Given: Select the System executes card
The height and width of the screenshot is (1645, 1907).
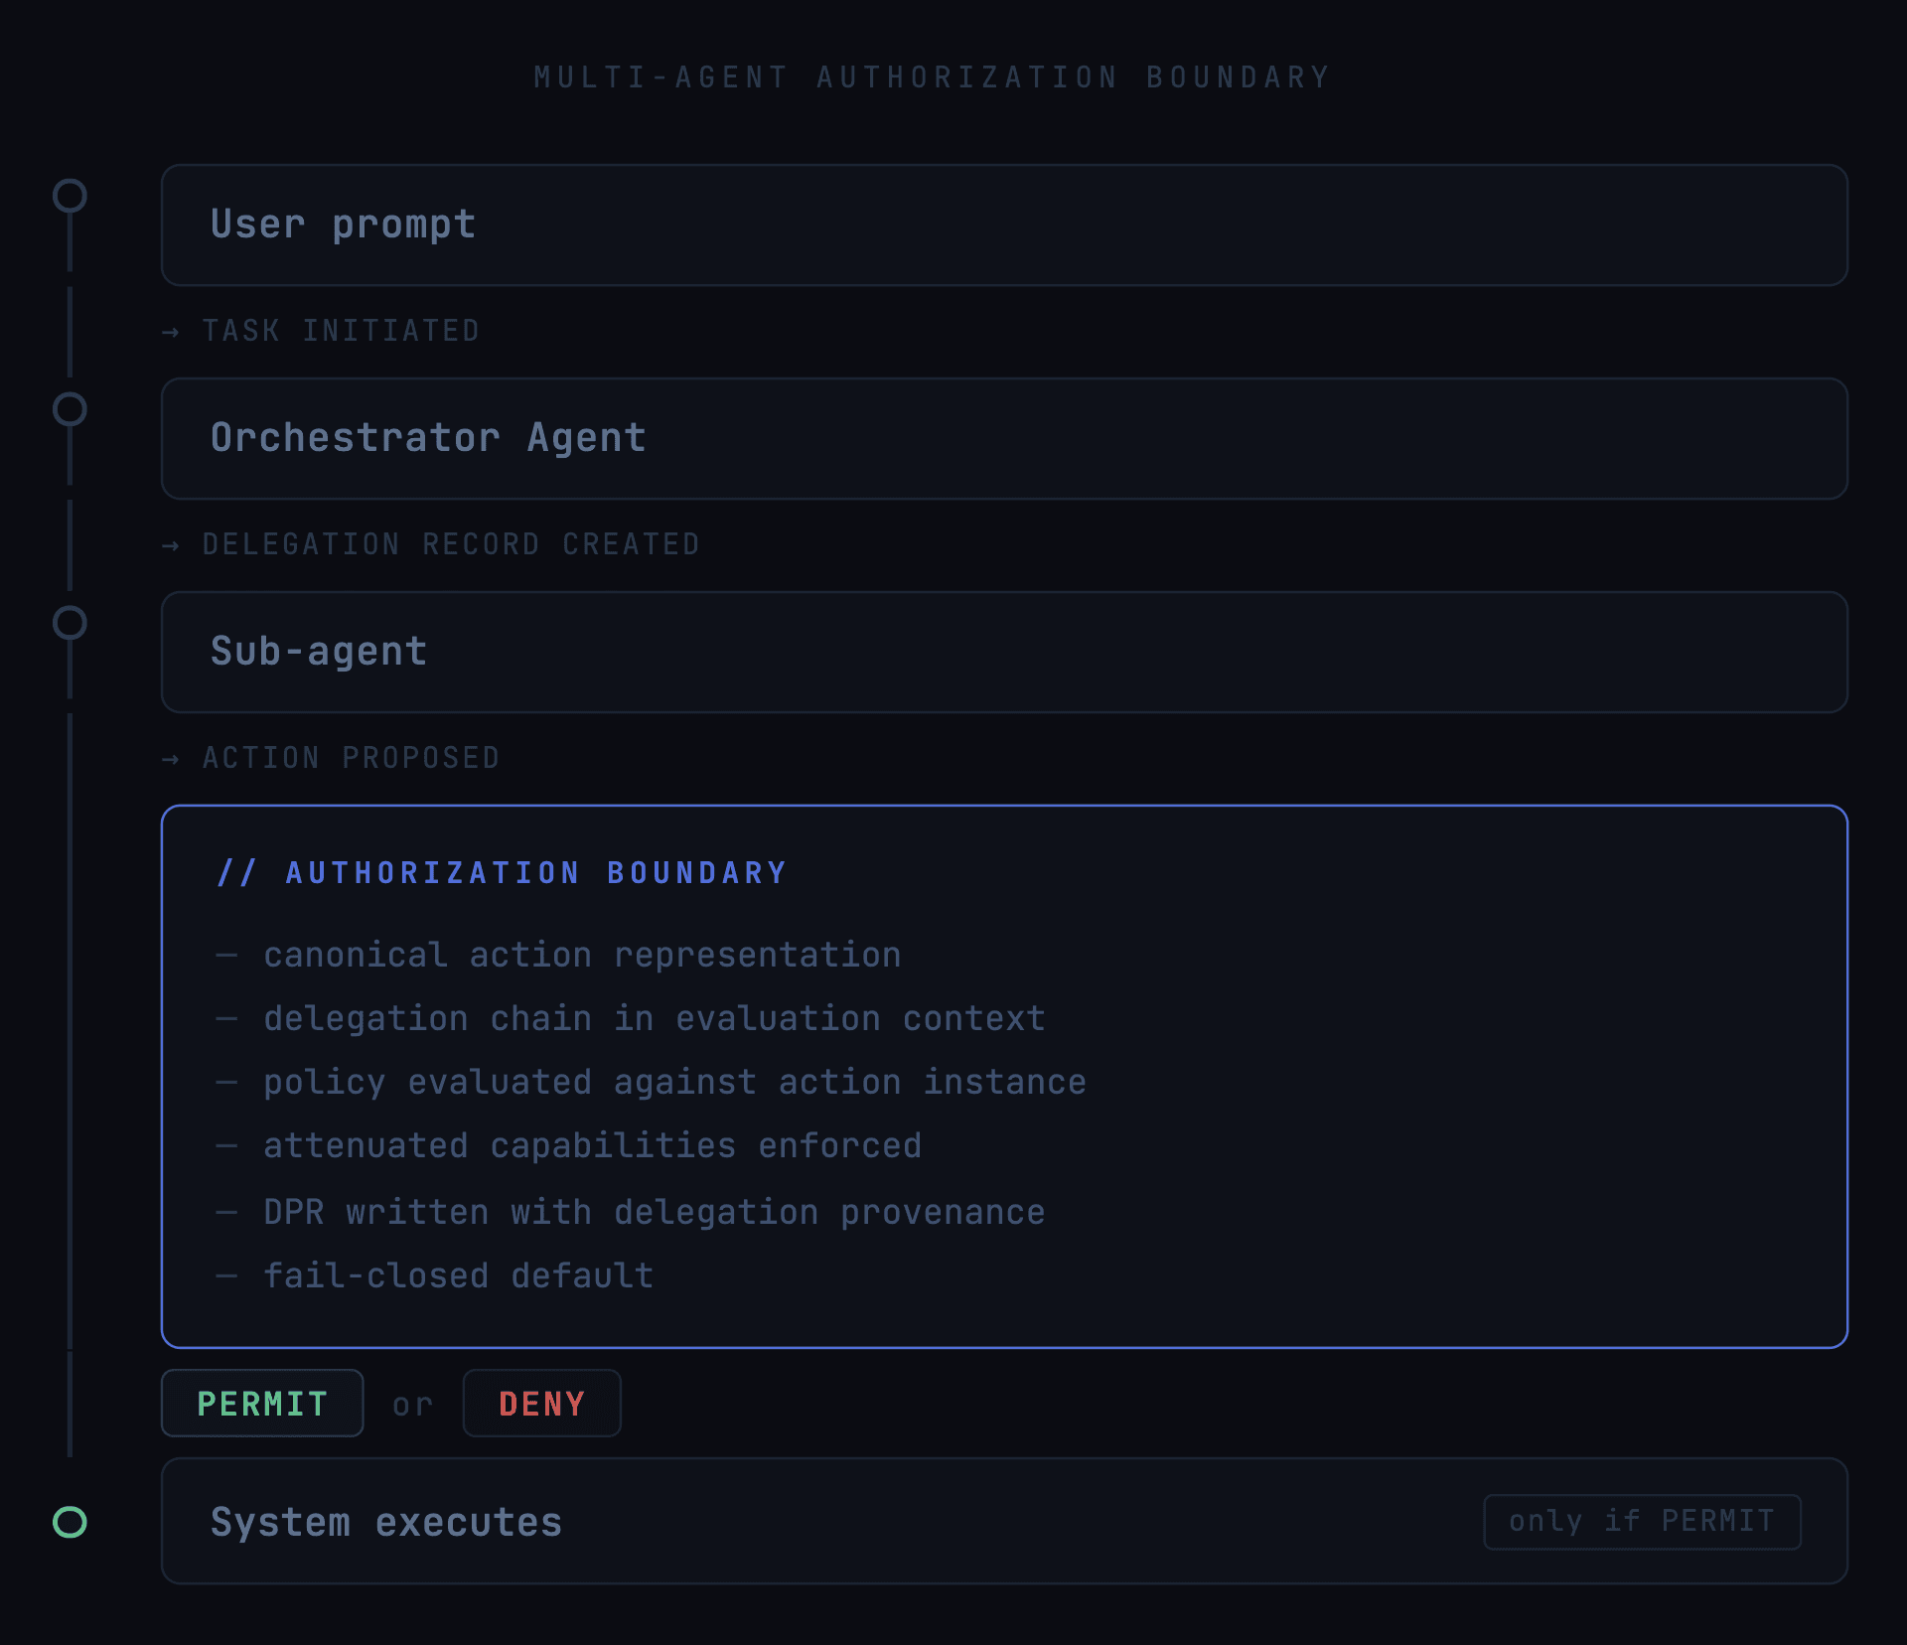Looking at the screenshot, I should pyautogui.click(x=1003, y=1522).
